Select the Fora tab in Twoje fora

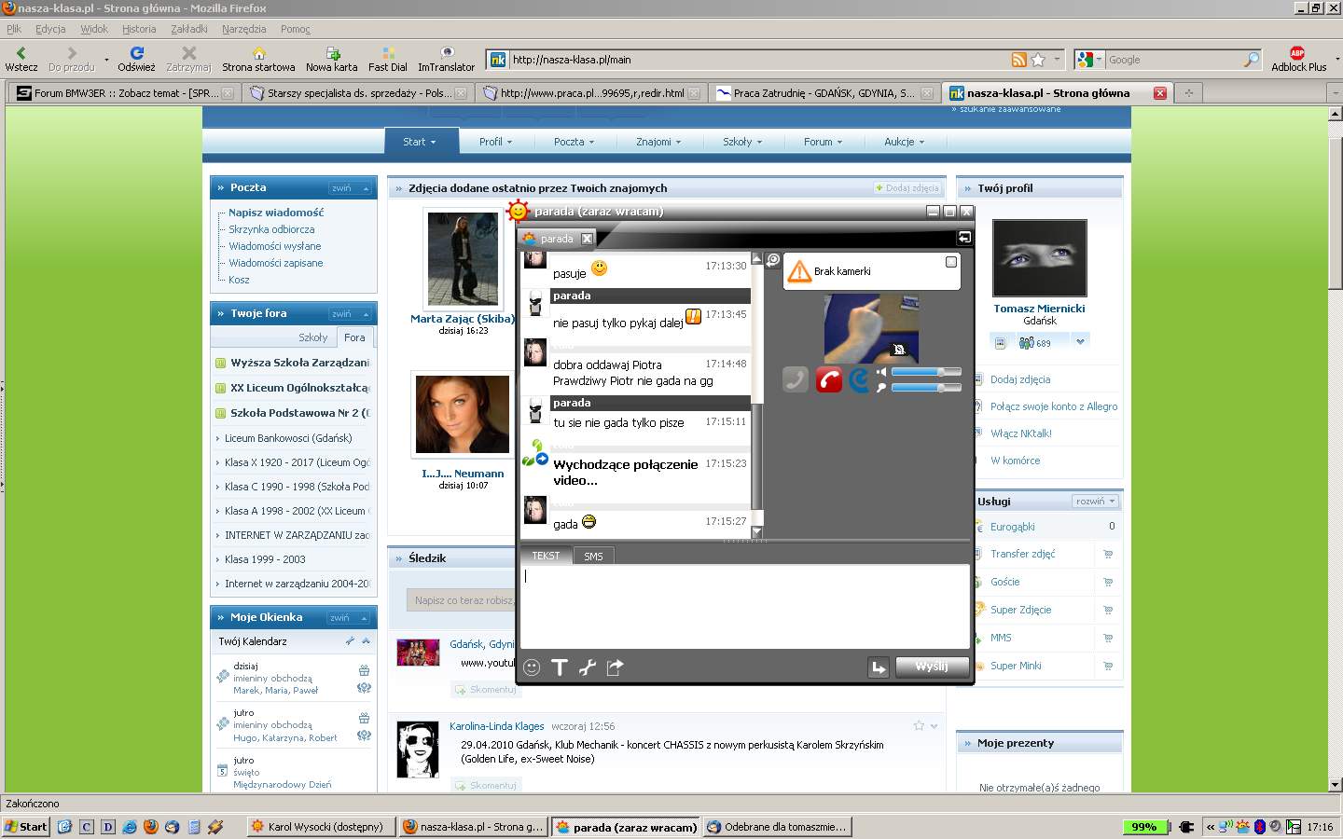click(354, 337)
